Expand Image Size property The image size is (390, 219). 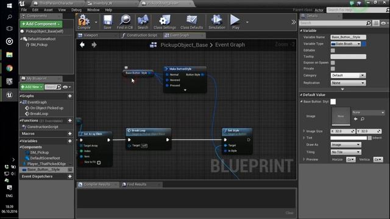tap(304, 131)
